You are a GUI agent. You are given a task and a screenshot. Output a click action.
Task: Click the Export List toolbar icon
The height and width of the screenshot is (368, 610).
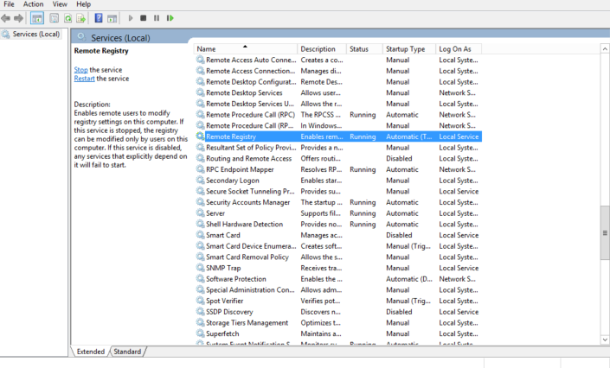pyautogui.click(x=81, y=17)
